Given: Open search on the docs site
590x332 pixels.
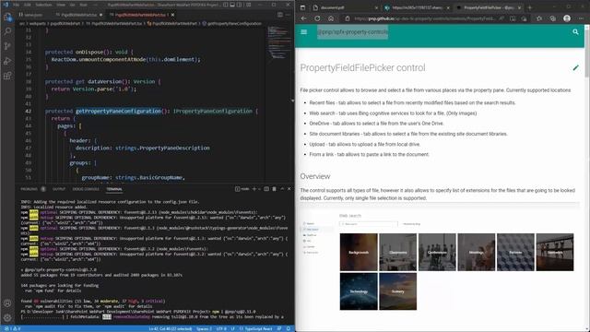Looking at the screenshot, I should tap(575, 32).
